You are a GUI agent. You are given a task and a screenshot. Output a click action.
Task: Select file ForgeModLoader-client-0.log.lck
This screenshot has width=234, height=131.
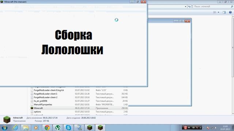49,90
